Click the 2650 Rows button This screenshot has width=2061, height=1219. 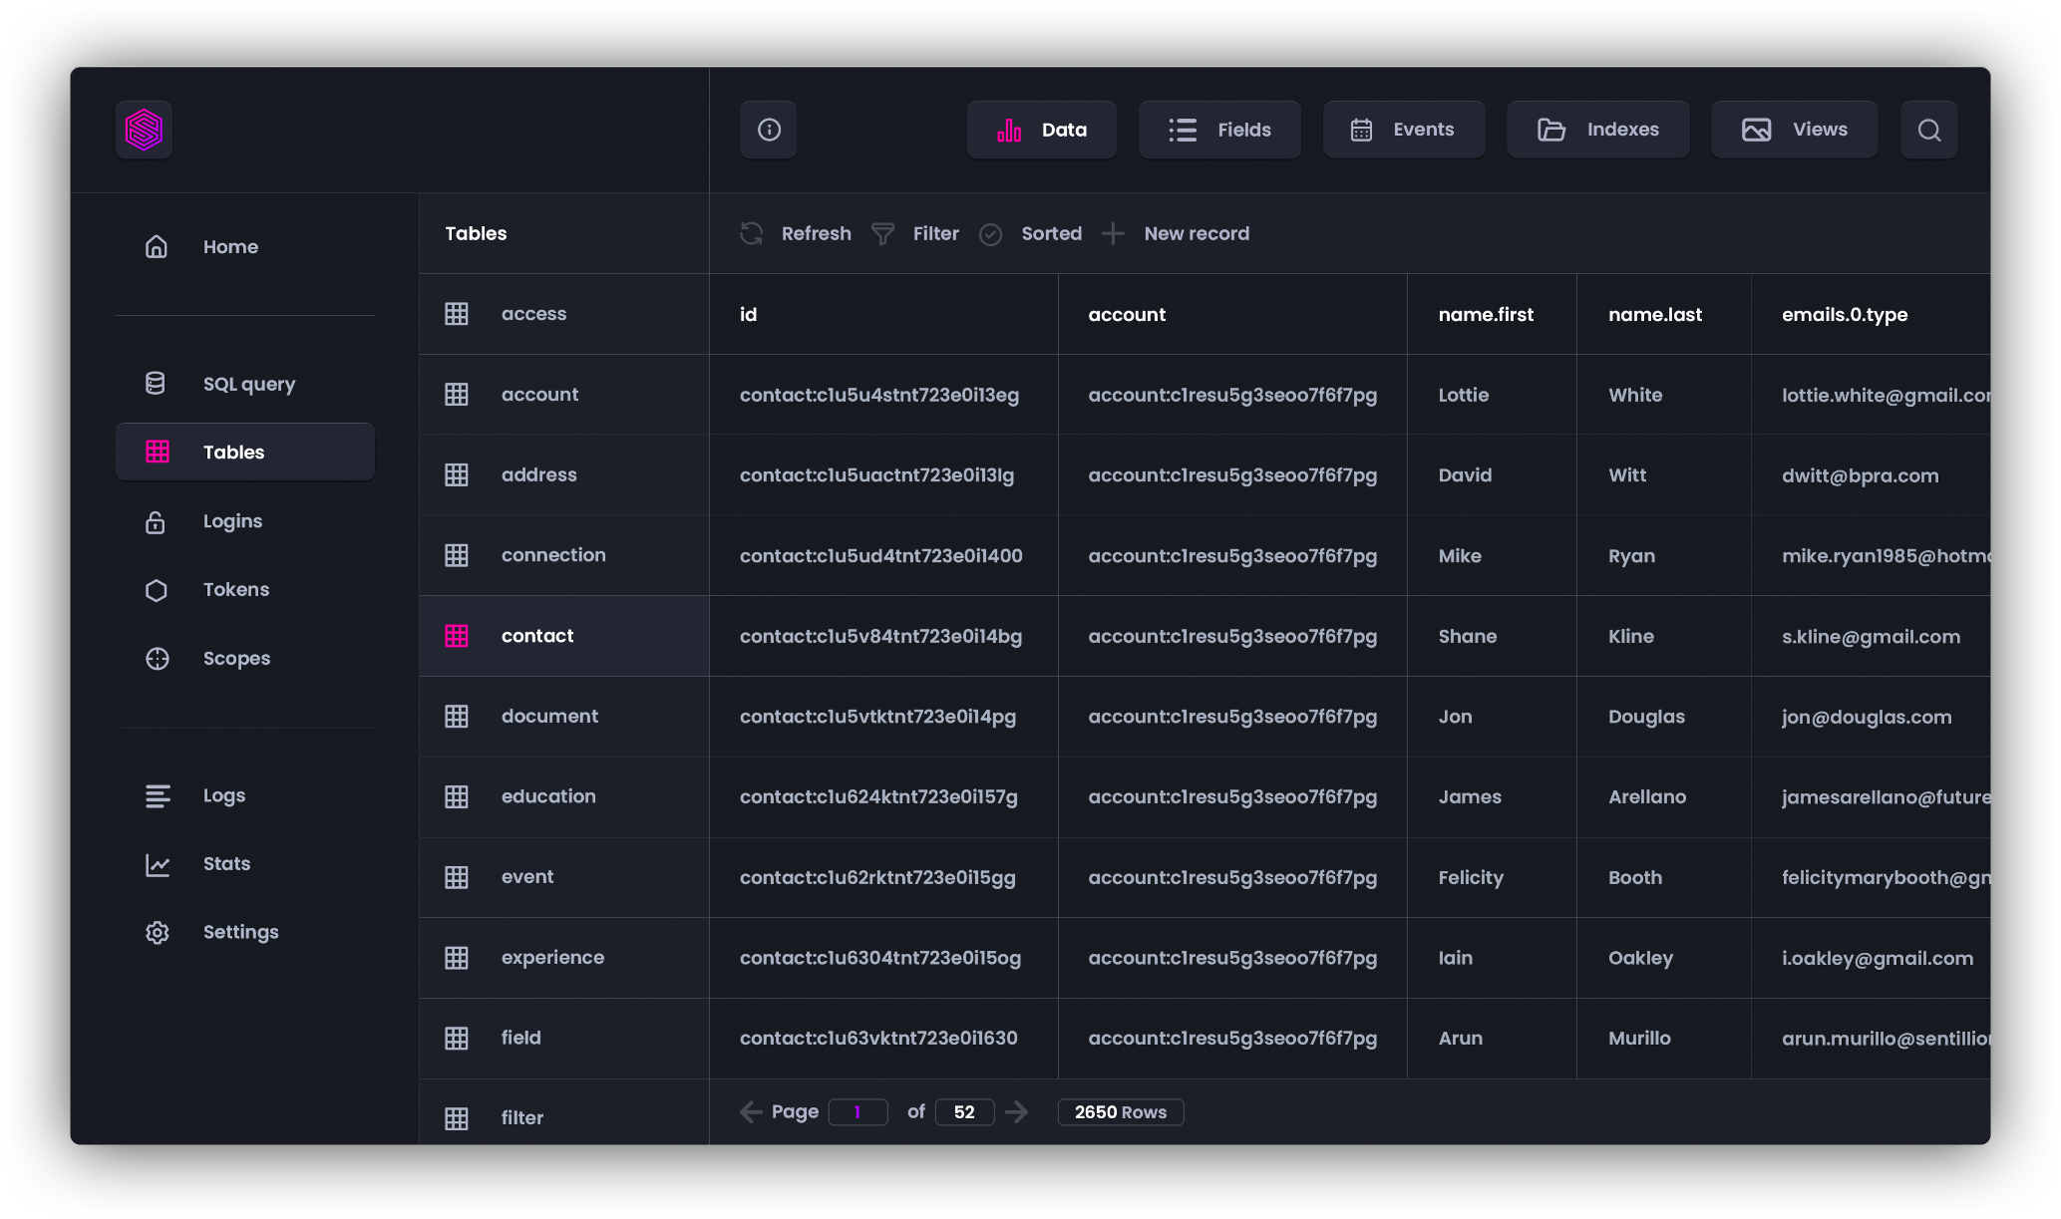(1120, 1111)
